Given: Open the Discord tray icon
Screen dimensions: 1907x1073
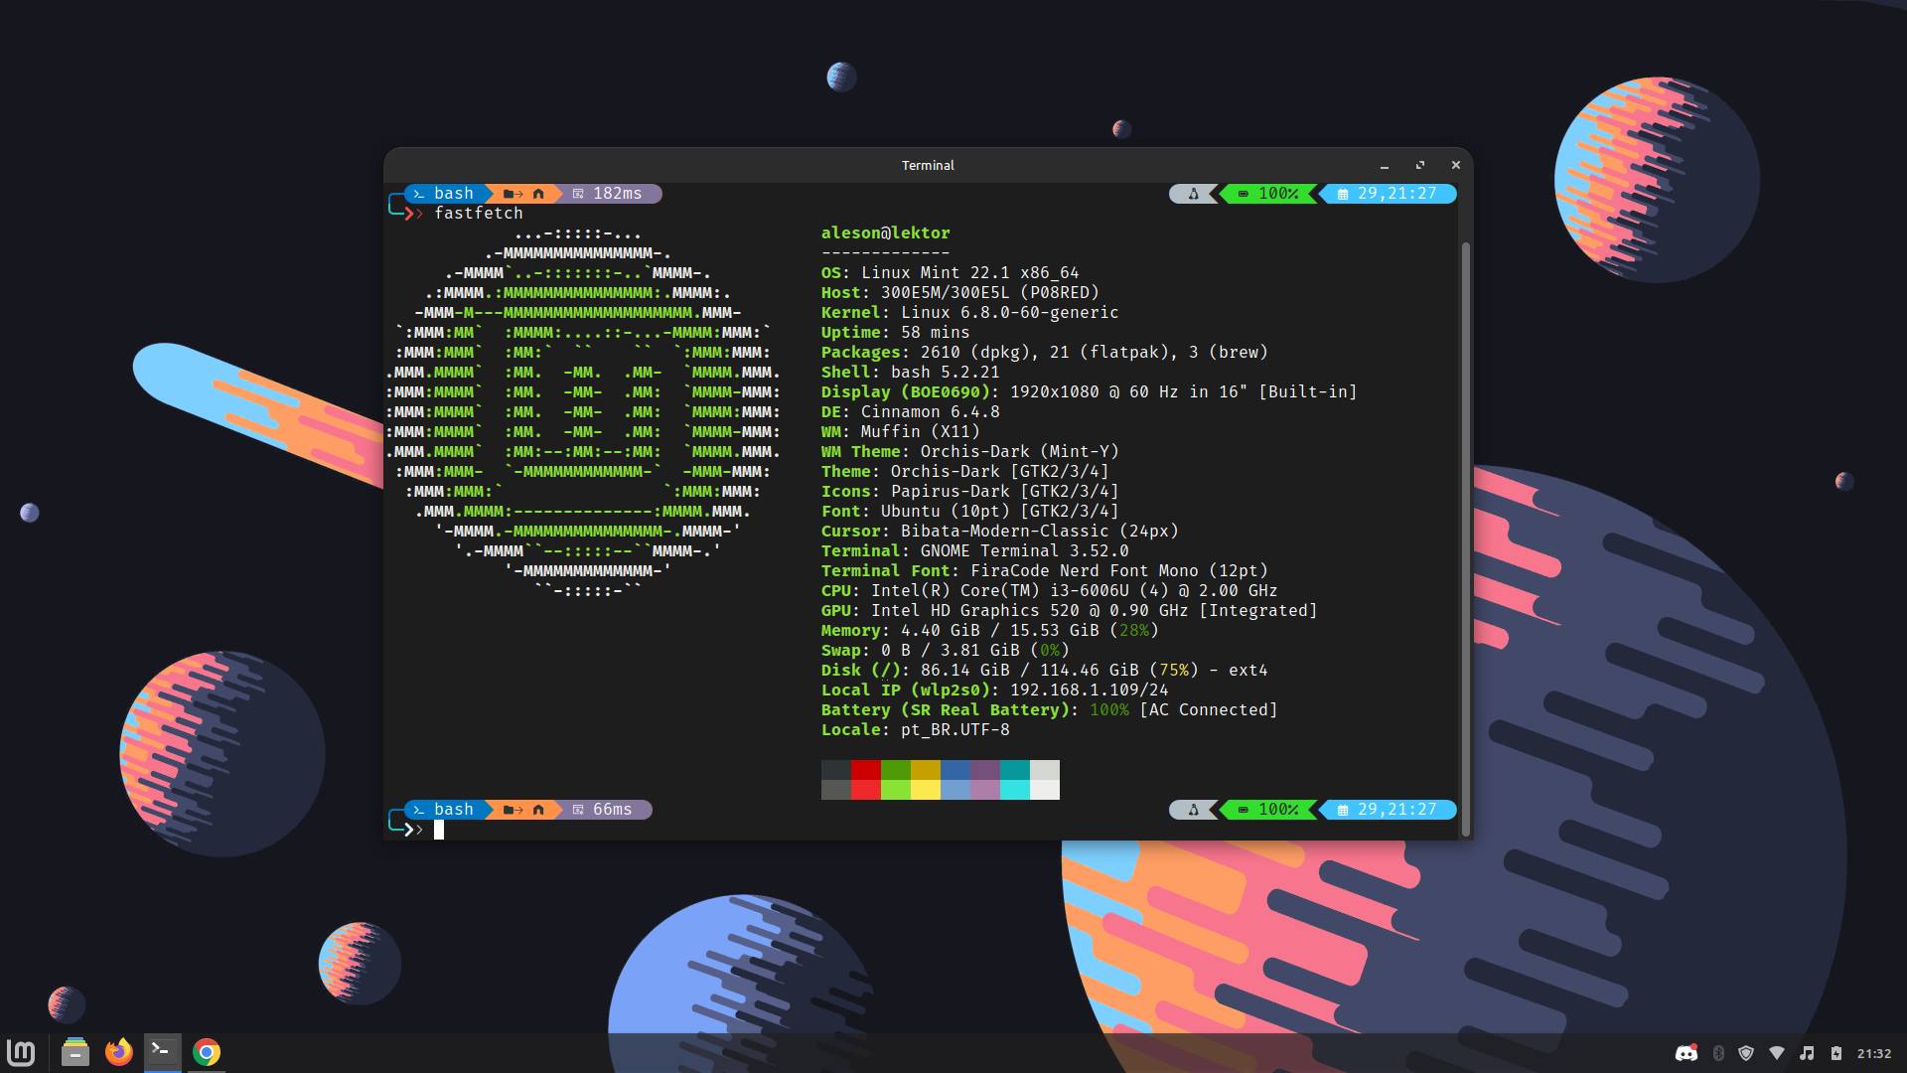Looking at the screenshot, I should coord(1687,1053).
